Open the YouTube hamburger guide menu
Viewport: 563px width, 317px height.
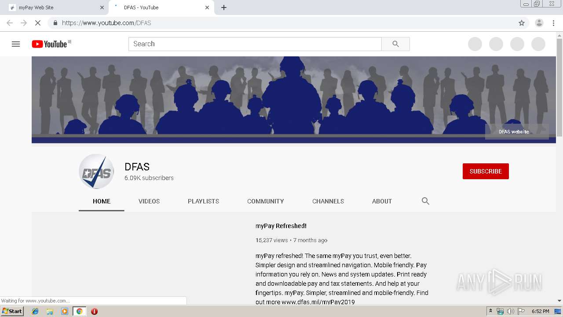[x=16, y=44]
